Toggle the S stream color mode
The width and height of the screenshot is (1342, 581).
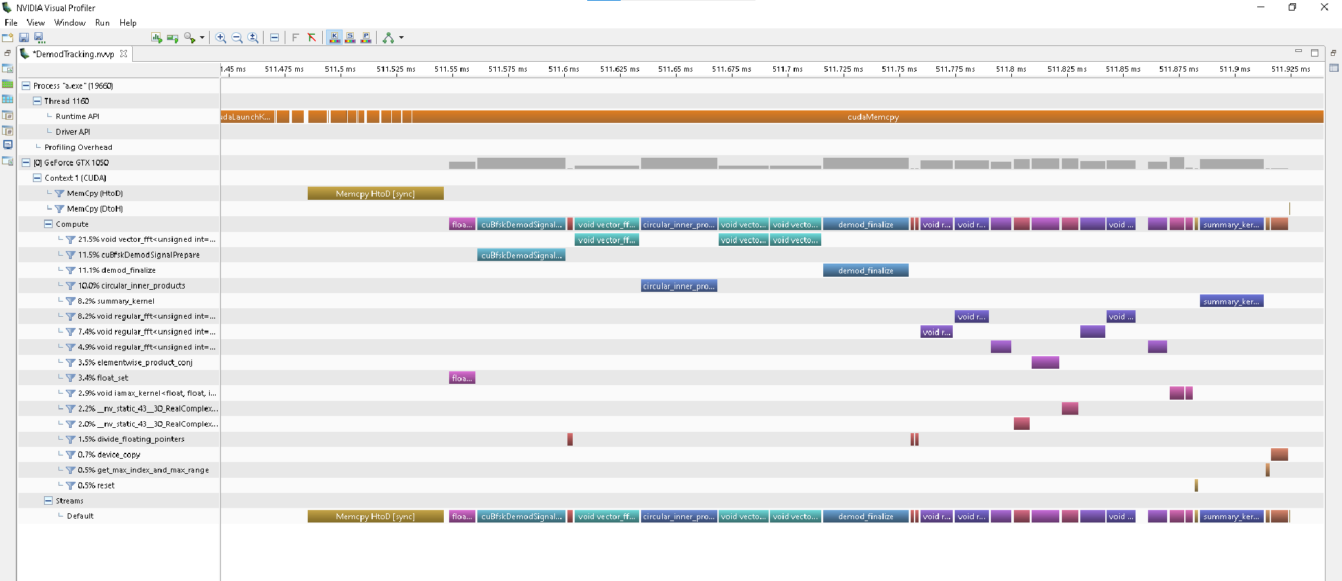(x=350, y=37)
